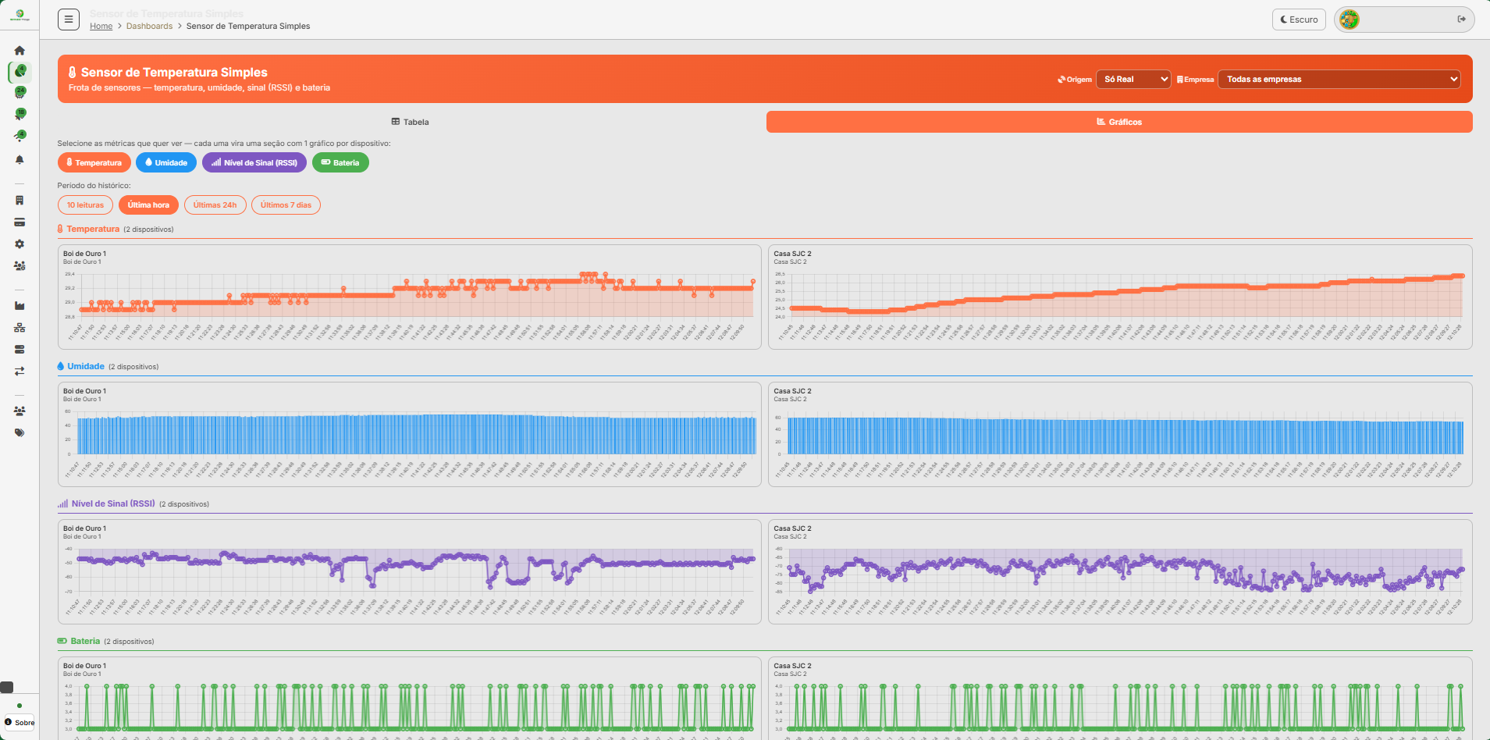The image size is (1490, 740).
Task: Open the sidebar icon with badge 24
Action: coord(20,92)
